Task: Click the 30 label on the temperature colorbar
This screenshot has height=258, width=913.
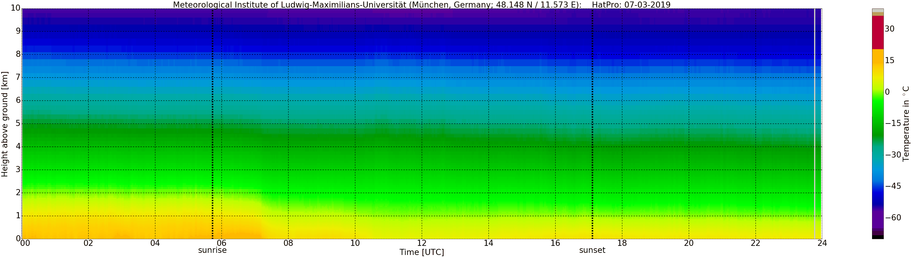Action: (x=889, y=29)
